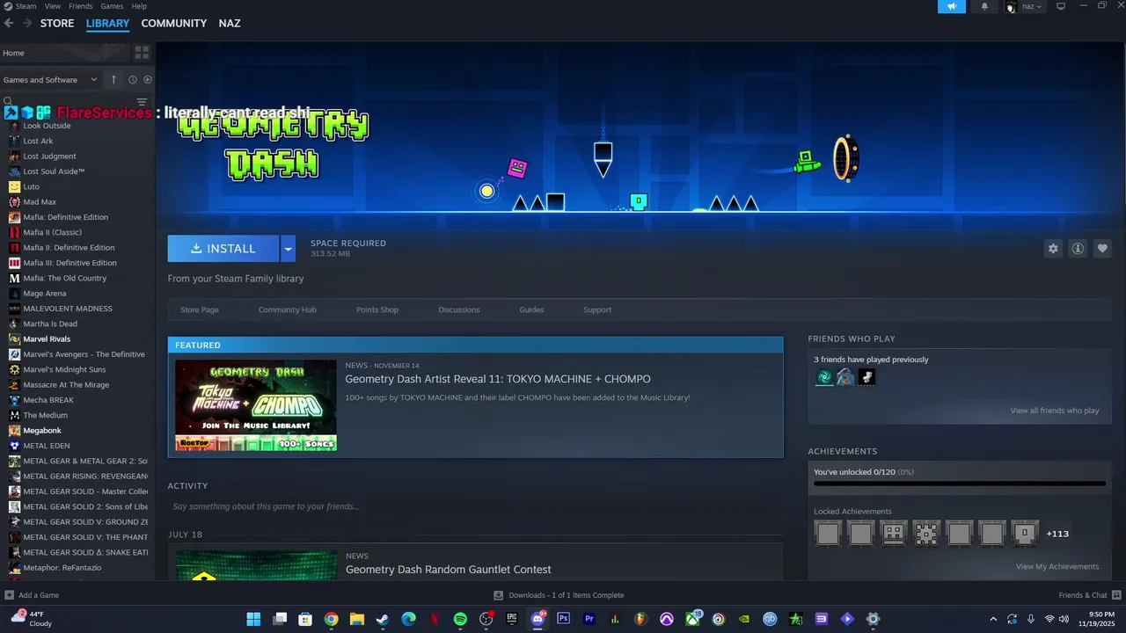Open the game info icon
Viewport: 1126px width, 633px height.
tap(1078, 249)
